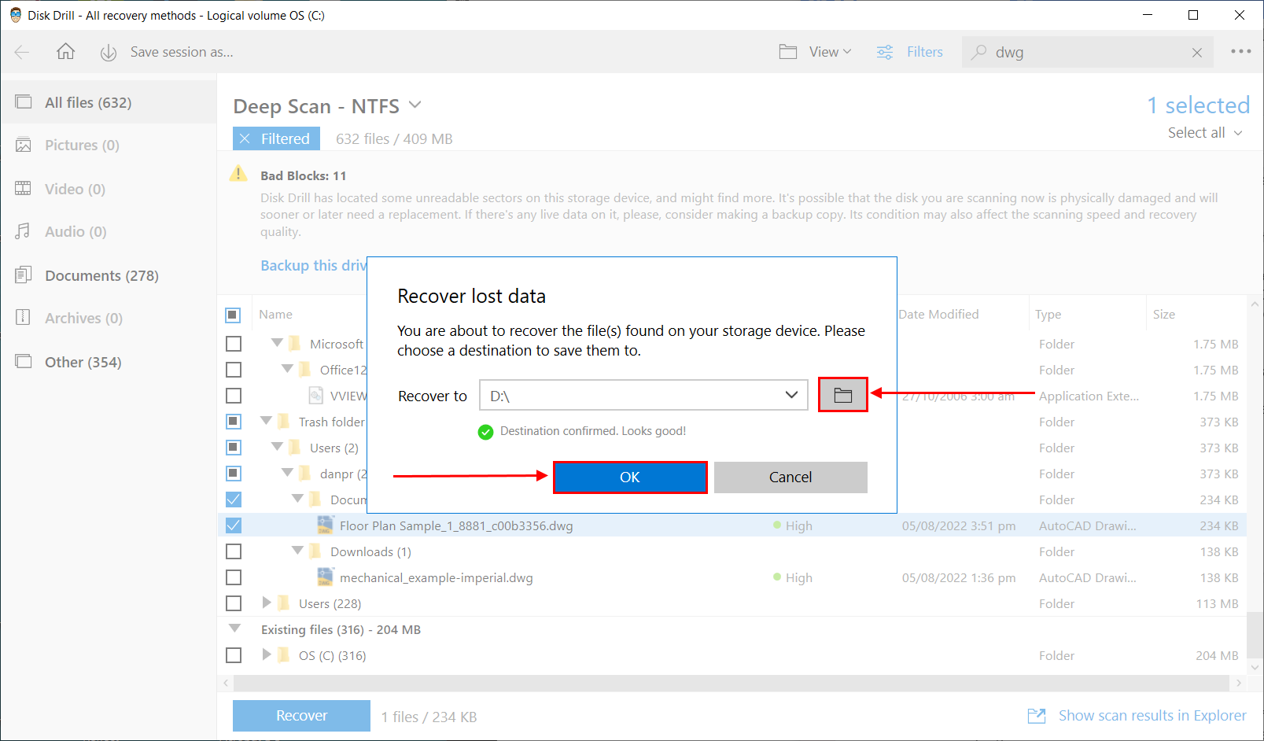Select Pictures (0) category
The height and width of the screenshot is (741, 1264).
[109, 145]
